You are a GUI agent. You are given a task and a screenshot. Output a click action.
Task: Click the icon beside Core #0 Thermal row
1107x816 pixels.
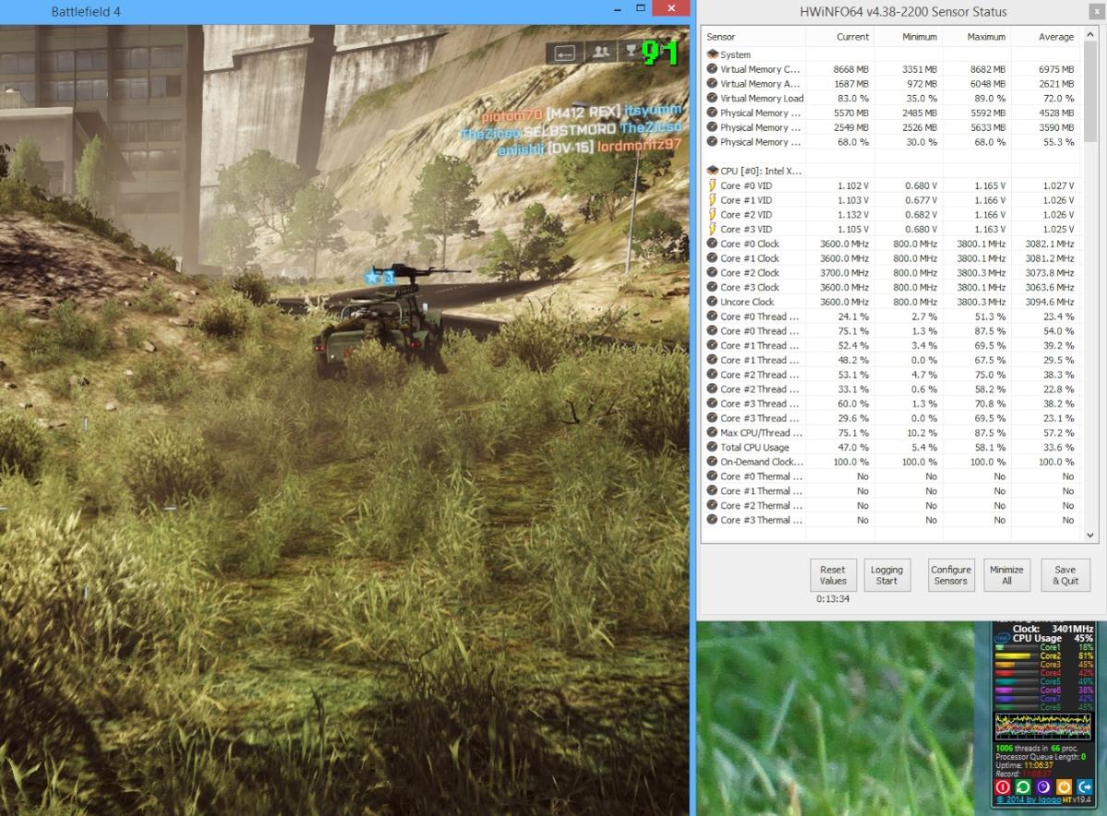coord(713,476)
